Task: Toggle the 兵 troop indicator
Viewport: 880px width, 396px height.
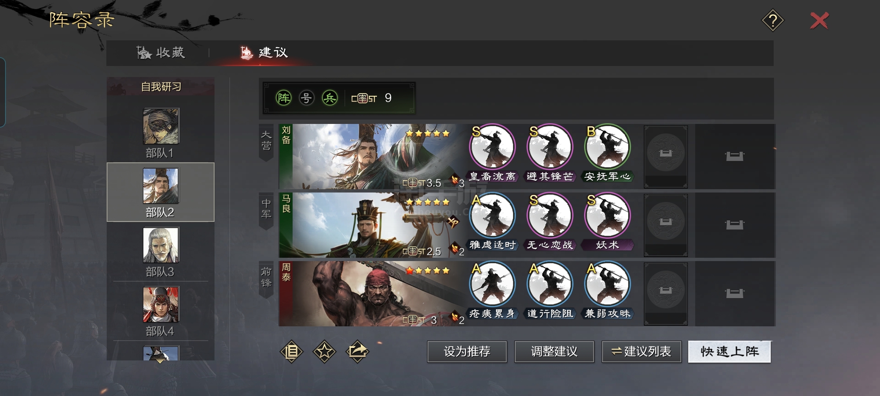Action: point(330,98)
